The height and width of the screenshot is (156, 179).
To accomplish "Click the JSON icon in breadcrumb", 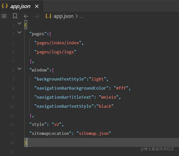I will (x=48, y=16).
